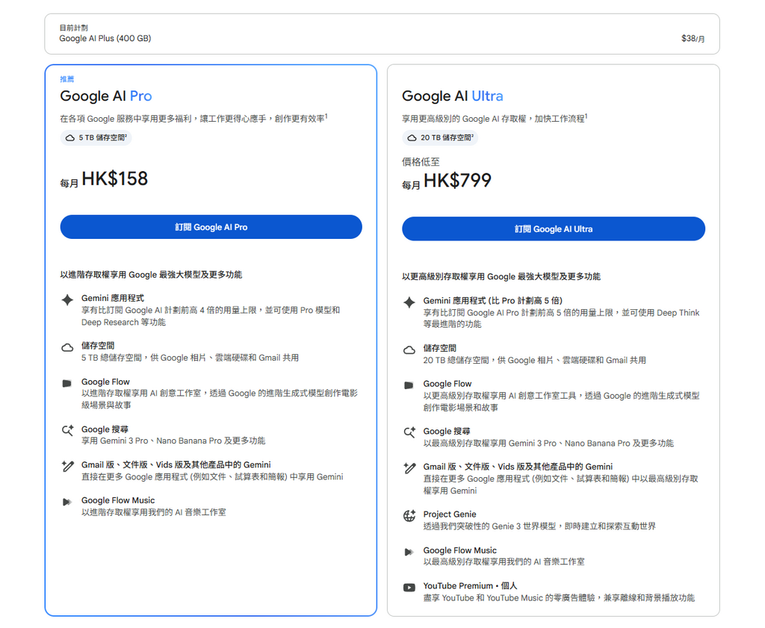Click 以進階存取權享用 Google 最強大模型 section heading
The image size is (765, 628).
click(151, 275)
